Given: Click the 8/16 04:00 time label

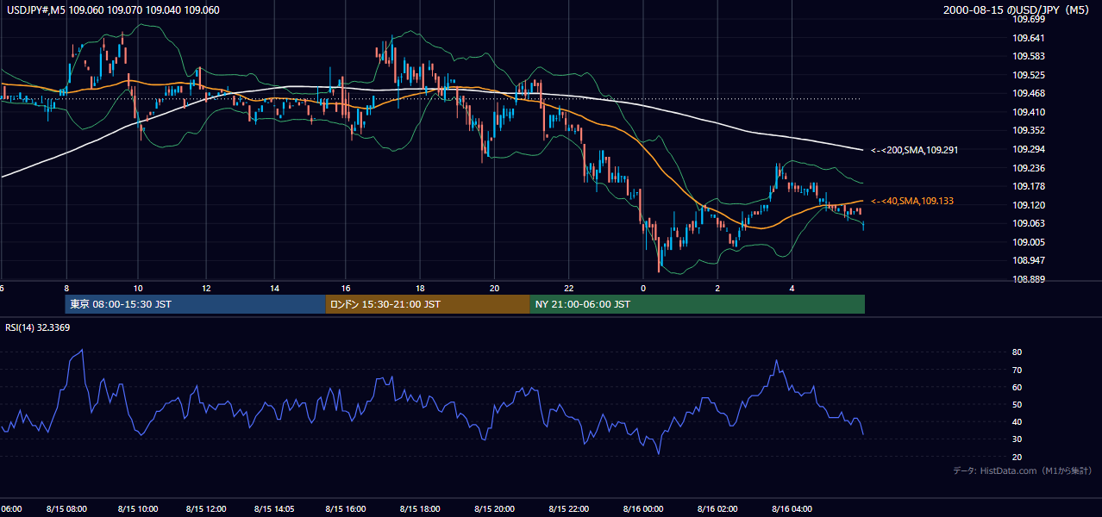Looking at the screenshot, I should (792, 508).
